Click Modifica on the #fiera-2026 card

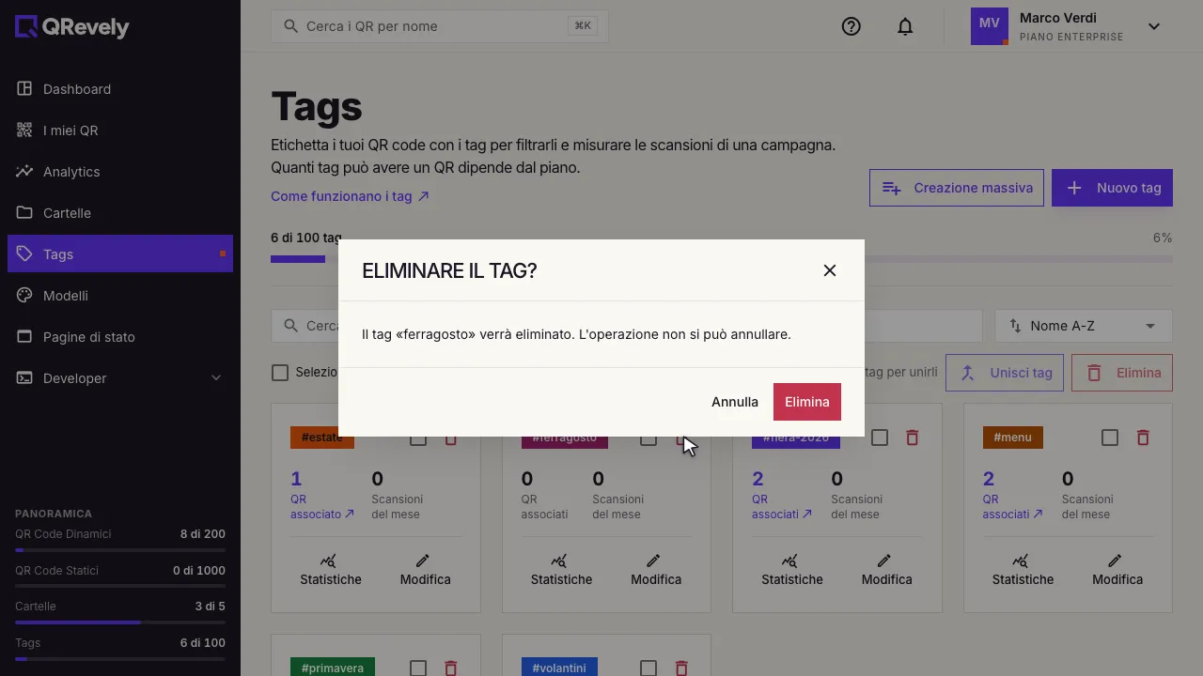(887, 570)
